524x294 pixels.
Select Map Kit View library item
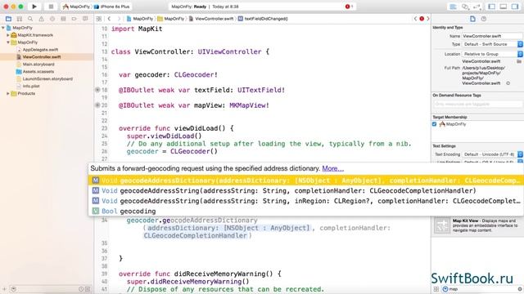477,225
